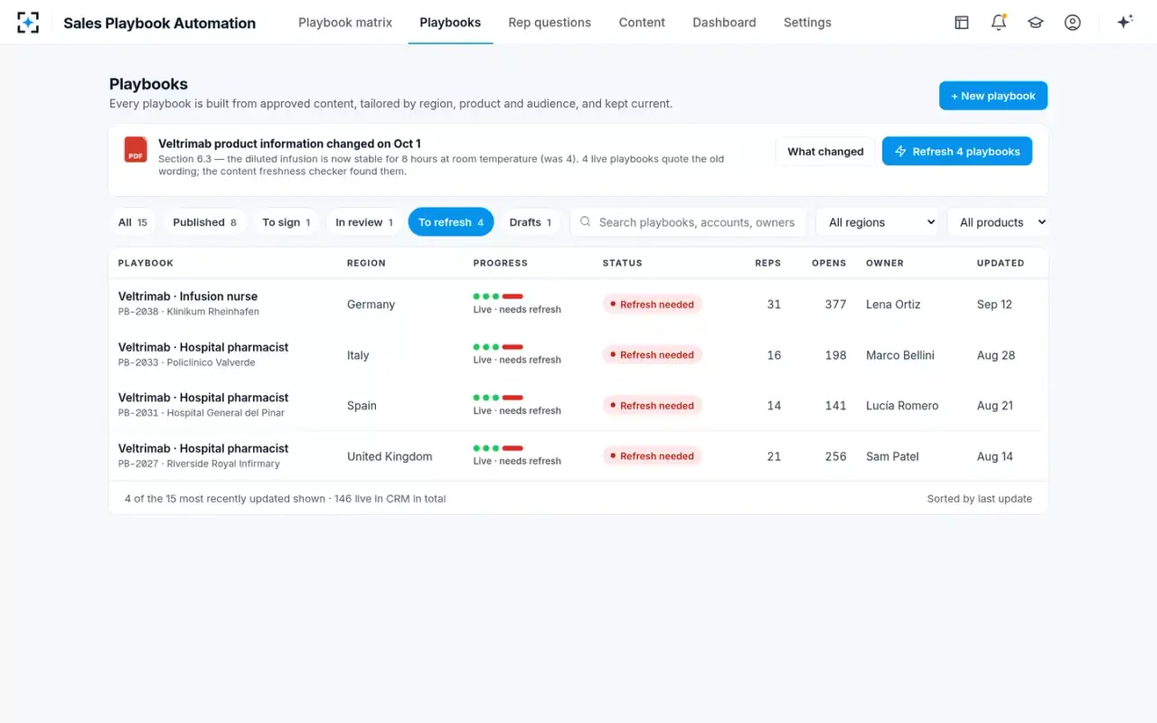1157x723 pixels.
Task: Open the notifications bell
Action: coord(999,23)
